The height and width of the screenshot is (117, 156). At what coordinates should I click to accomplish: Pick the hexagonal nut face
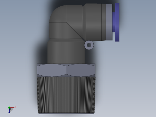coord(66,70)
